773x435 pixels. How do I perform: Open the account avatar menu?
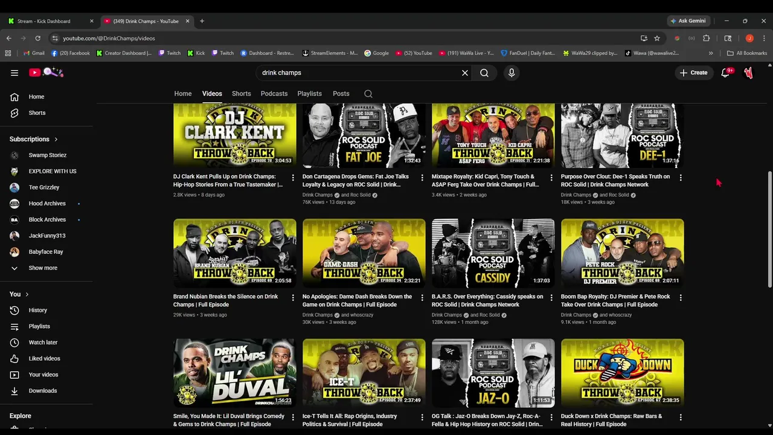pos(749,72)
